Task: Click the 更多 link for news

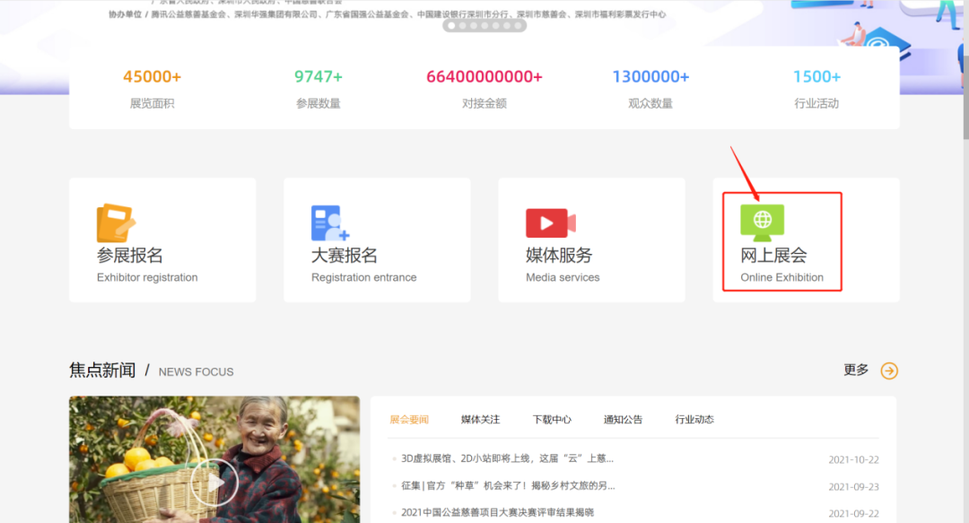Action: [856, 370]
